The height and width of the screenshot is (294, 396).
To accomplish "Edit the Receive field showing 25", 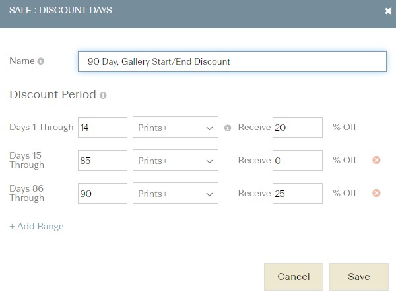I will click(298, 194).
